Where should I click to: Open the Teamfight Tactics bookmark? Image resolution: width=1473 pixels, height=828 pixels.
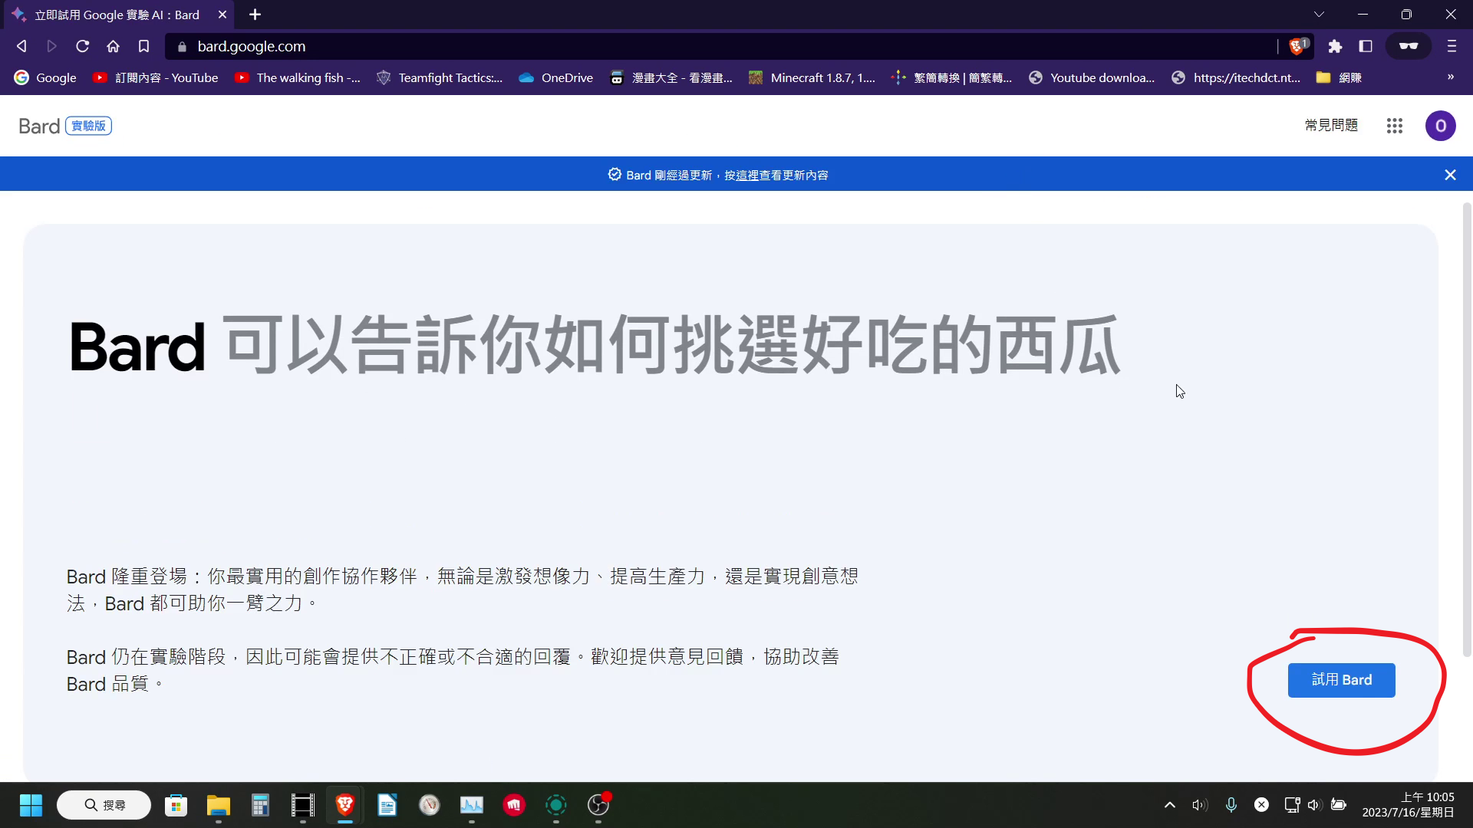click(440, 77)
